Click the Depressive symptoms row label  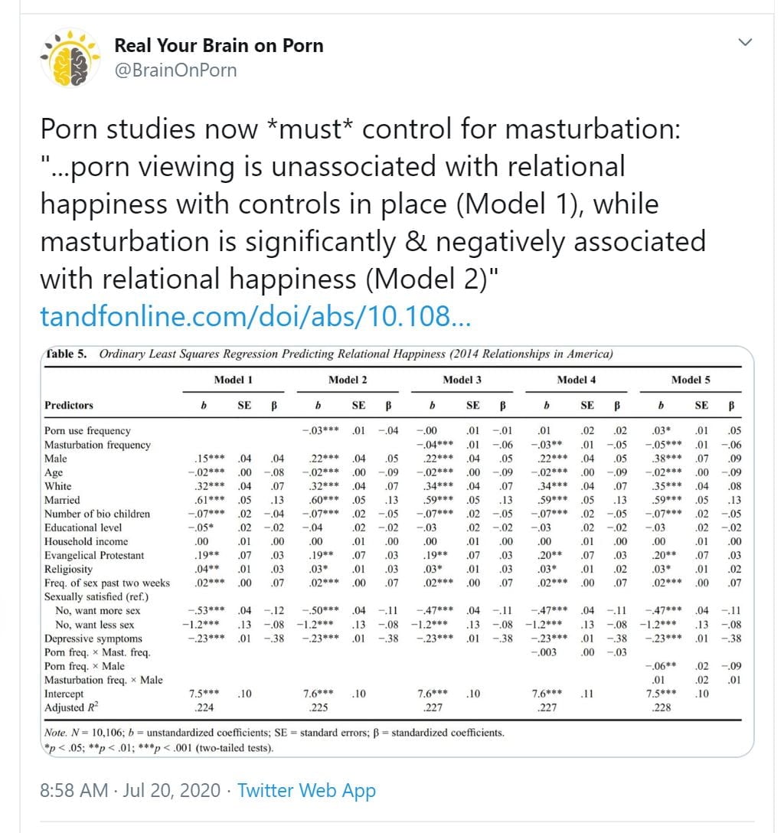pyautogui.click(x=93, y=639)
